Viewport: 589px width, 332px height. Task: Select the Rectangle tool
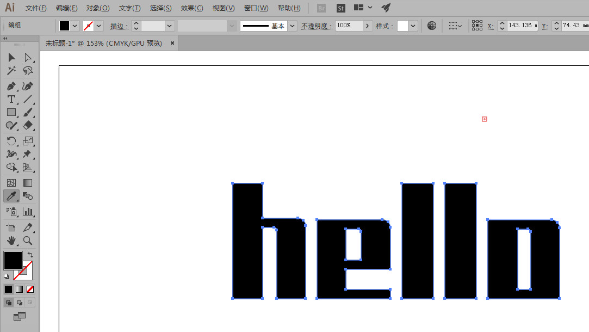click(11, 113)
